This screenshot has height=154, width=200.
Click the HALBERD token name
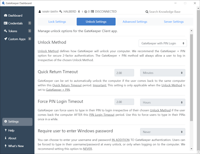pos(70,12)
